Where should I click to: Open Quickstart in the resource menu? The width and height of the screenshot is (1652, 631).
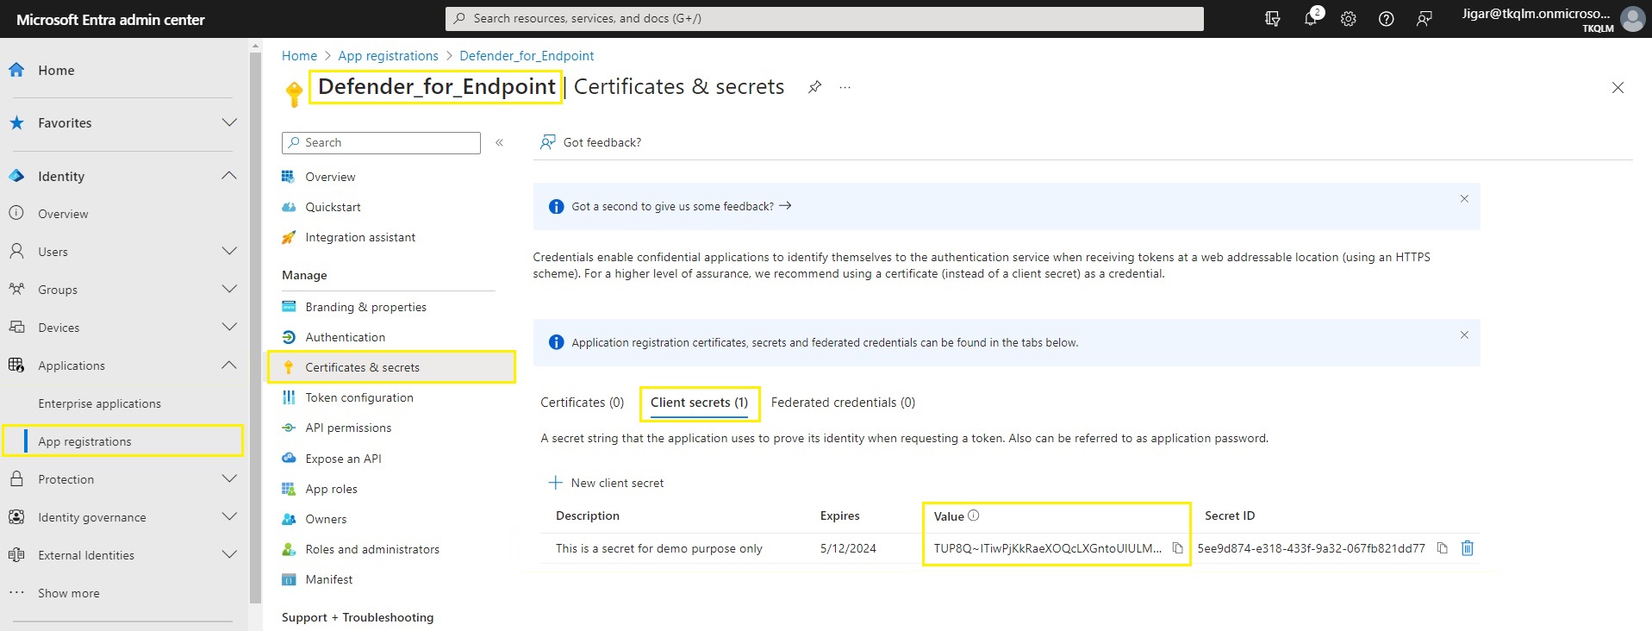coord(333,207)
